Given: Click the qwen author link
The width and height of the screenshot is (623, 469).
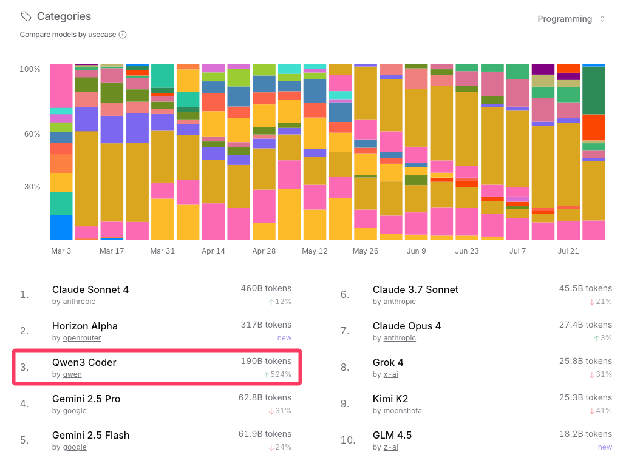Looking at the screenshot, I should 72,374.
